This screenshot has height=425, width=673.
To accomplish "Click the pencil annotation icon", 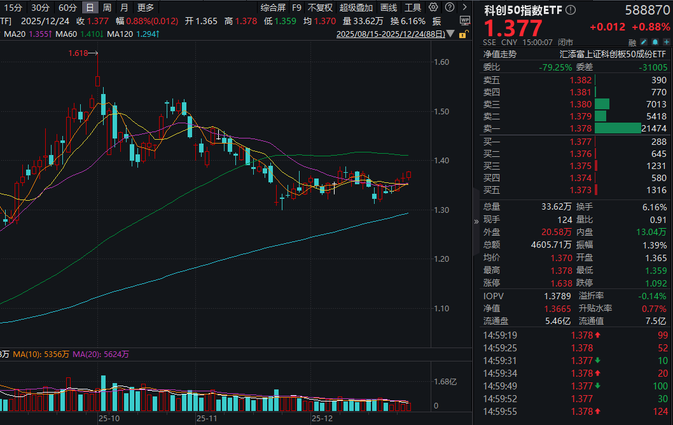I will point(644,42).
